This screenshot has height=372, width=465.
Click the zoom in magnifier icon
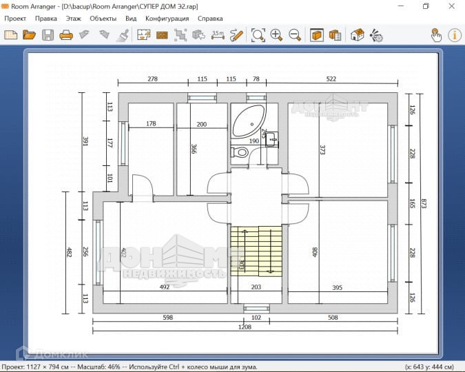tap(276, 34)
